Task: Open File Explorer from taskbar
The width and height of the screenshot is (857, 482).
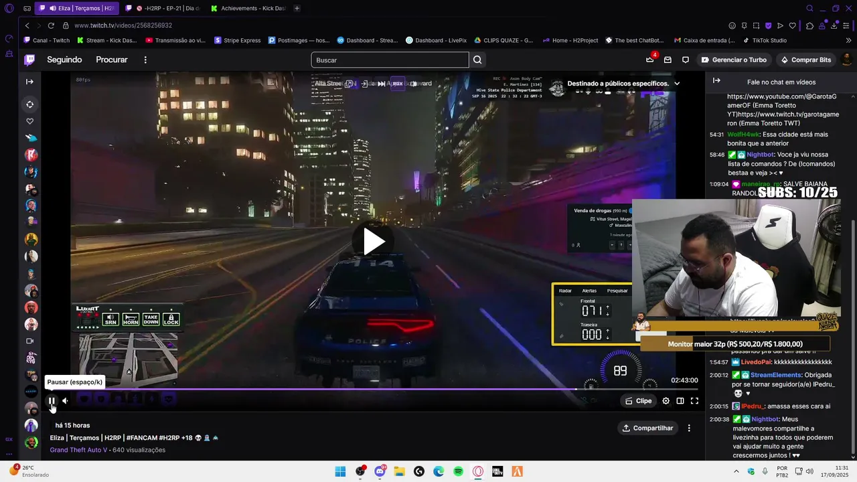Action: pos(399,471)
